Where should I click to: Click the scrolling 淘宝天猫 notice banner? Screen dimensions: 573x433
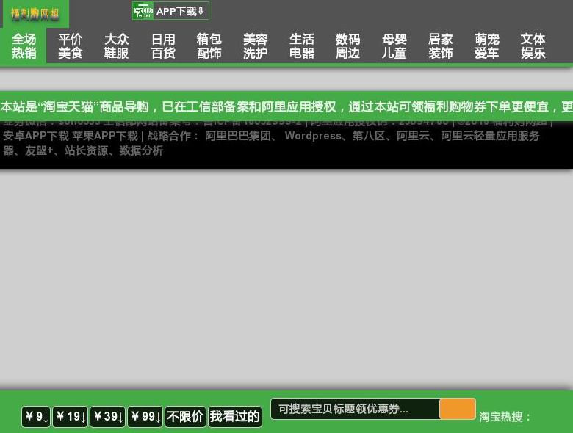[286, 106]
